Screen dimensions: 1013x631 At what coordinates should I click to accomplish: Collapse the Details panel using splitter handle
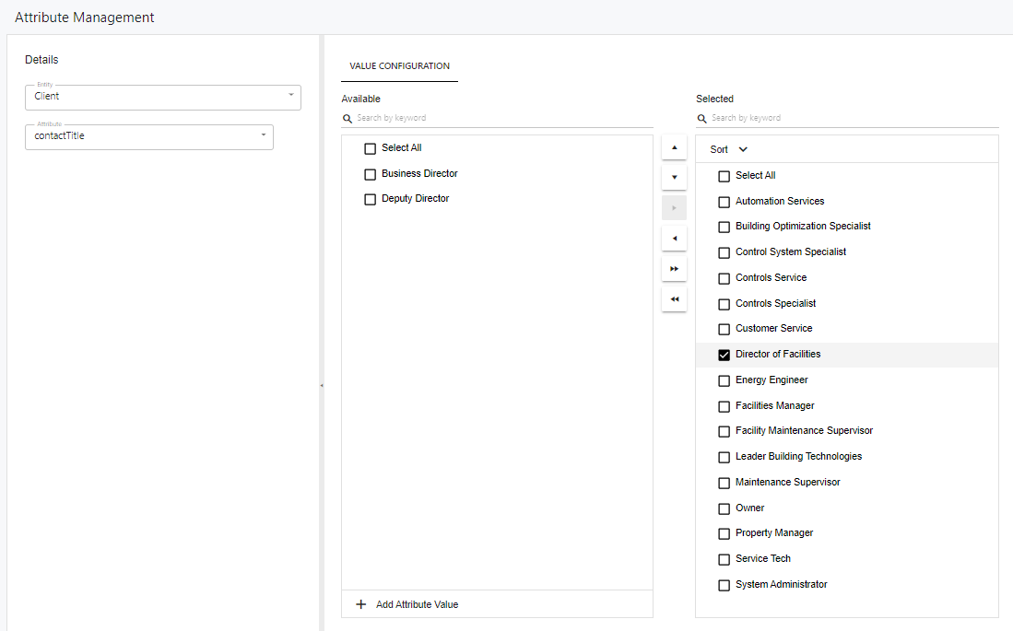point(321,385)
